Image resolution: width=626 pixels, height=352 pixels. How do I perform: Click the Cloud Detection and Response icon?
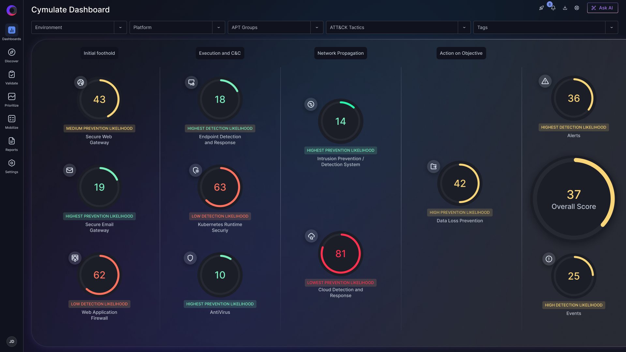pos(311,236)
